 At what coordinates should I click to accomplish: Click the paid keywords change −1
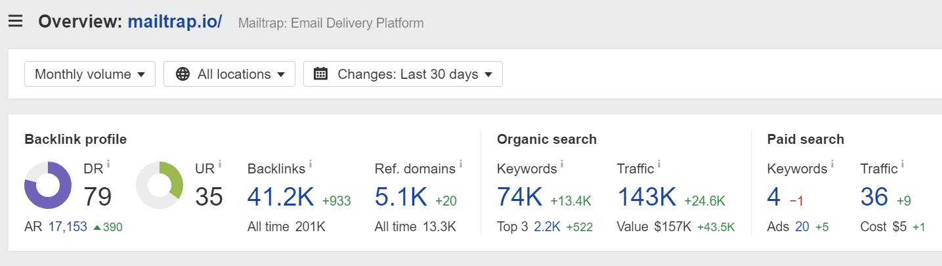(x=796, y=200)
